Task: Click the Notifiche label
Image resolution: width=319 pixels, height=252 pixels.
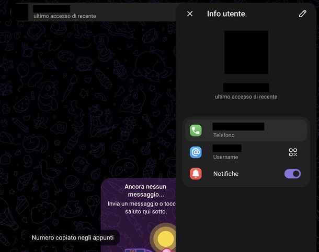Action: pos(226,174)
